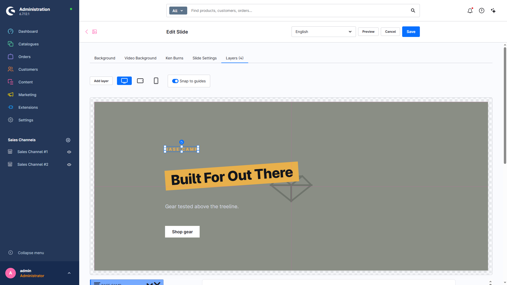Open the Customers section
This screenshot has width=507, height=285.
click(x=28, y=69)
